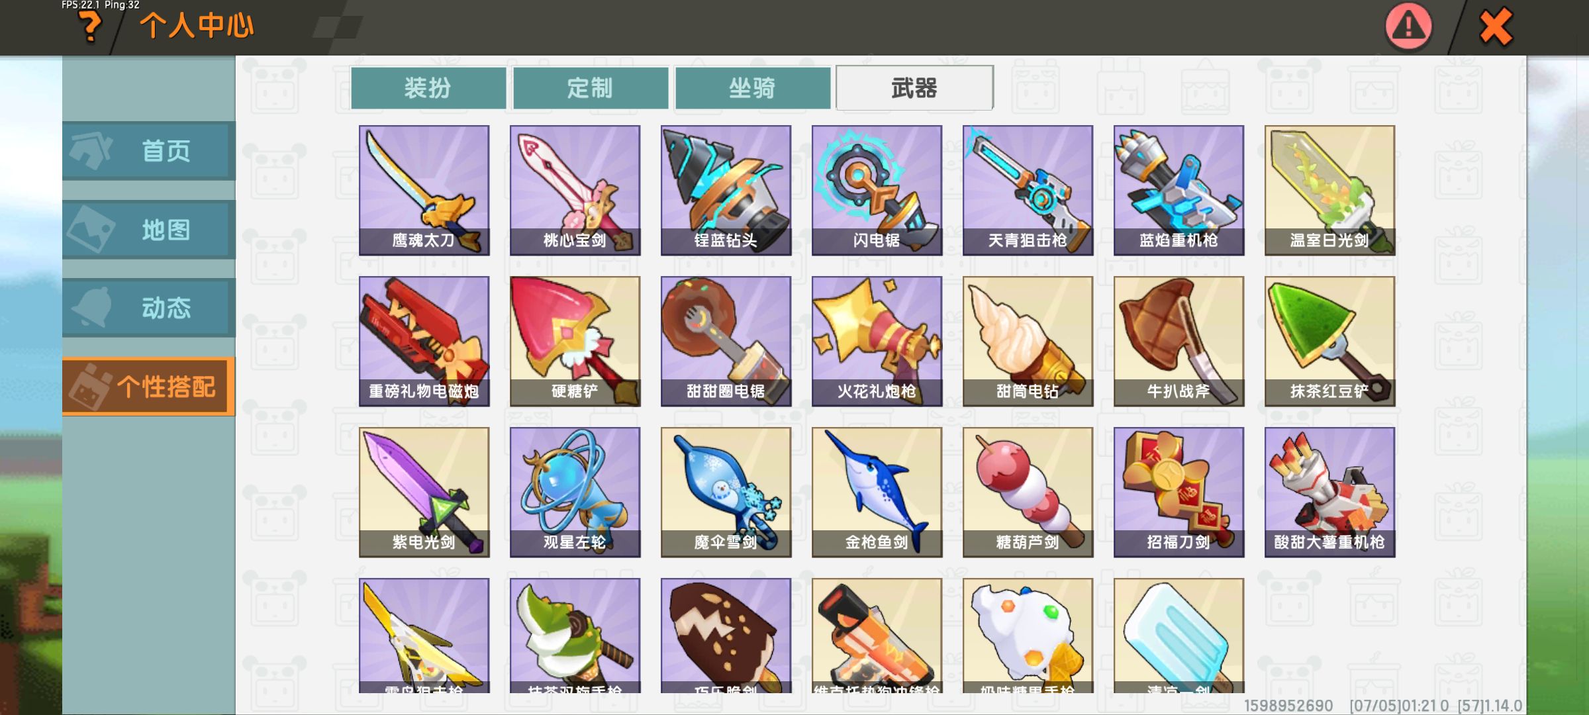This screenshot has height=715, width=1589.
Task: Select the chocolate popsicle sword thumbnail
Action: click(726, 636)
